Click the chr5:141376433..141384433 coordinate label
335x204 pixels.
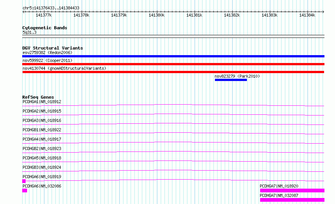[51, 8]
